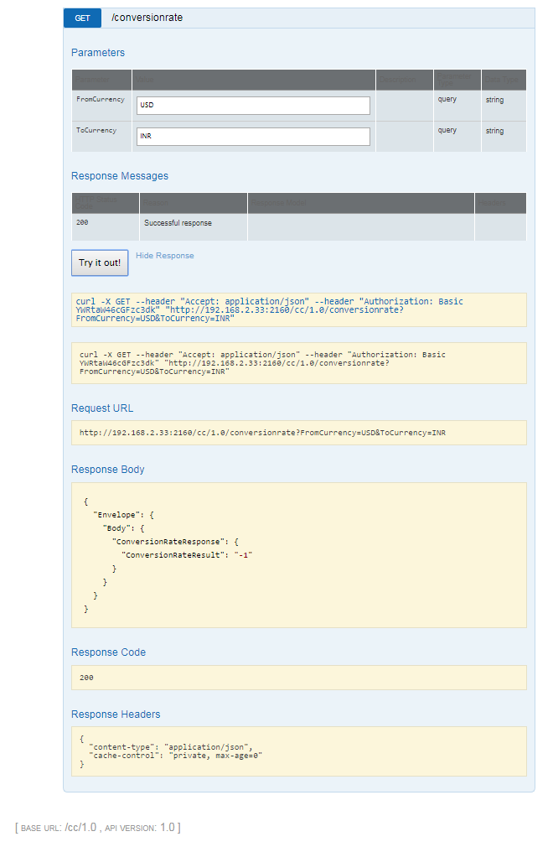Click the ConversionRateResult line in response body

[x=187, y=555]
